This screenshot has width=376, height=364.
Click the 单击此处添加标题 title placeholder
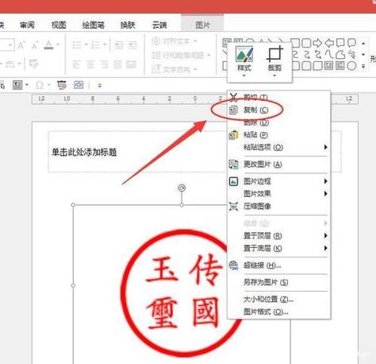[x=84, y=152]
